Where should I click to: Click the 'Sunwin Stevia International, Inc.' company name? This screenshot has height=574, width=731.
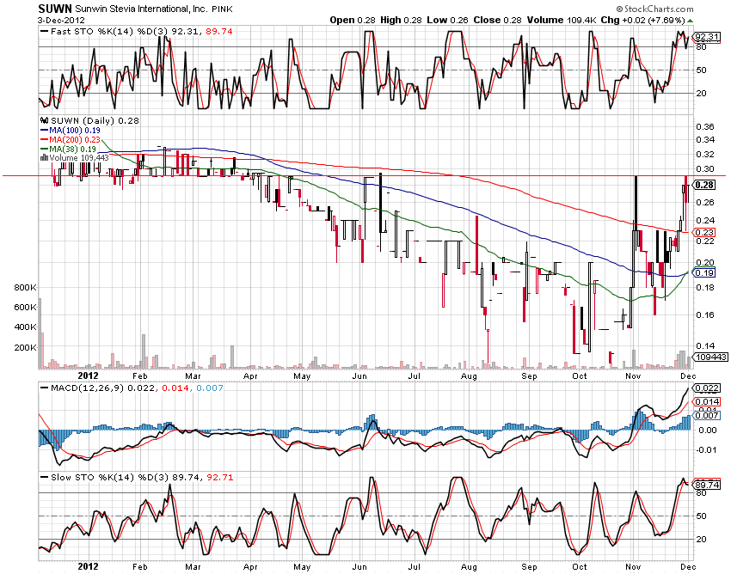pyautogui.click(x=141, y=9)
